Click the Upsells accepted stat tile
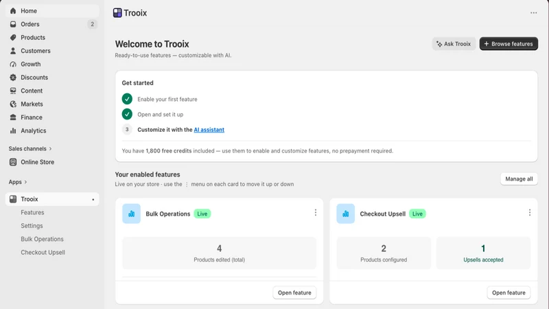The image size is (549, 309). 483,253
